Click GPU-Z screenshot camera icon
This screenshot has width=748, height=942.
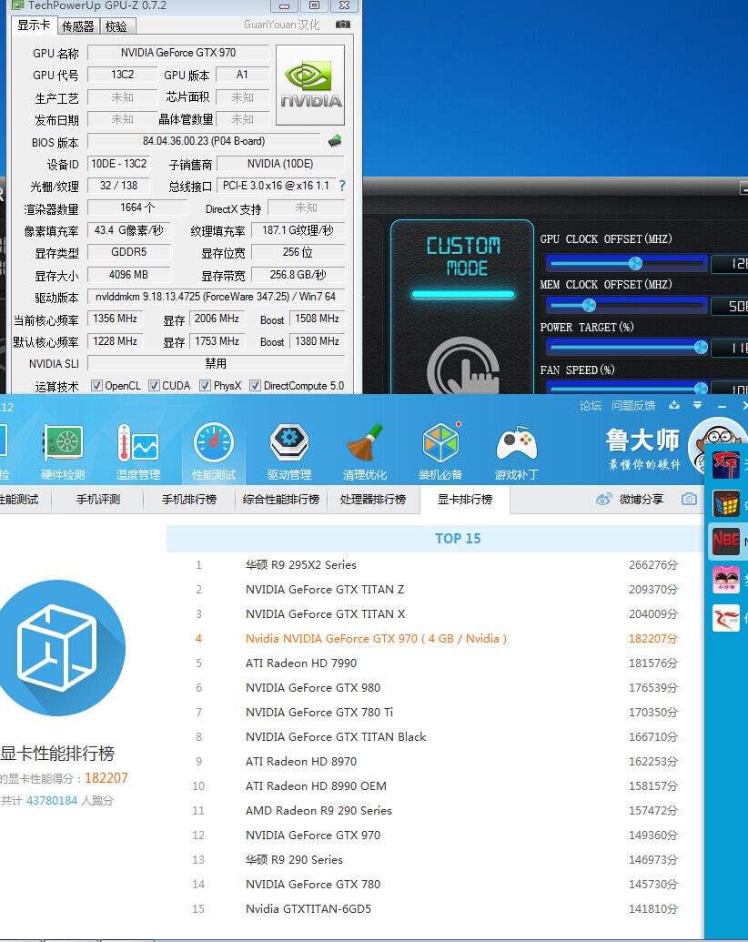point(342,25)
